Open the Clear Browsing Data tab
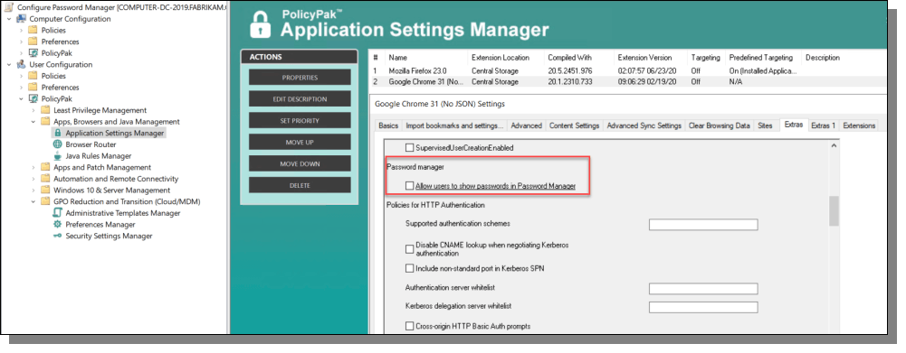The width and height of the screenshot is (906, 353). coord(720,125)
